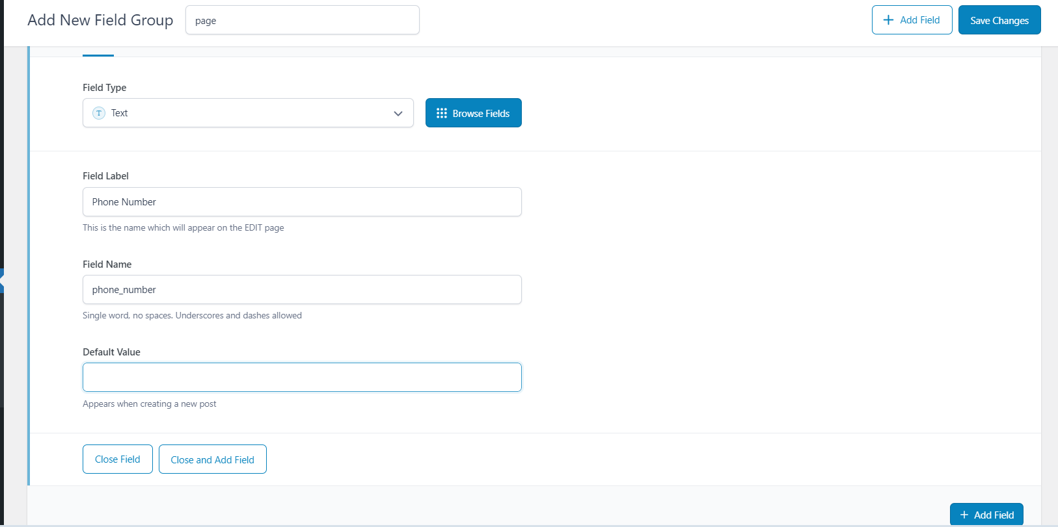Click the empty Default Value input

tap(302, 378)
